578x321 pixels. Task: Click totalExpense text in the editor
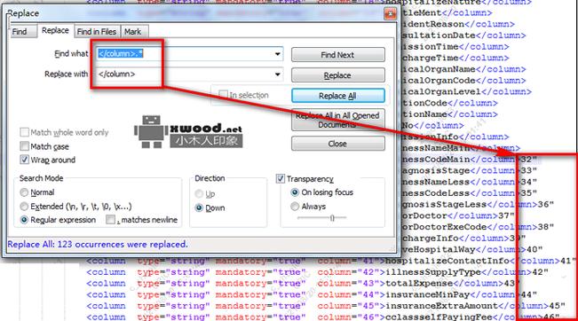pos(419,283)
